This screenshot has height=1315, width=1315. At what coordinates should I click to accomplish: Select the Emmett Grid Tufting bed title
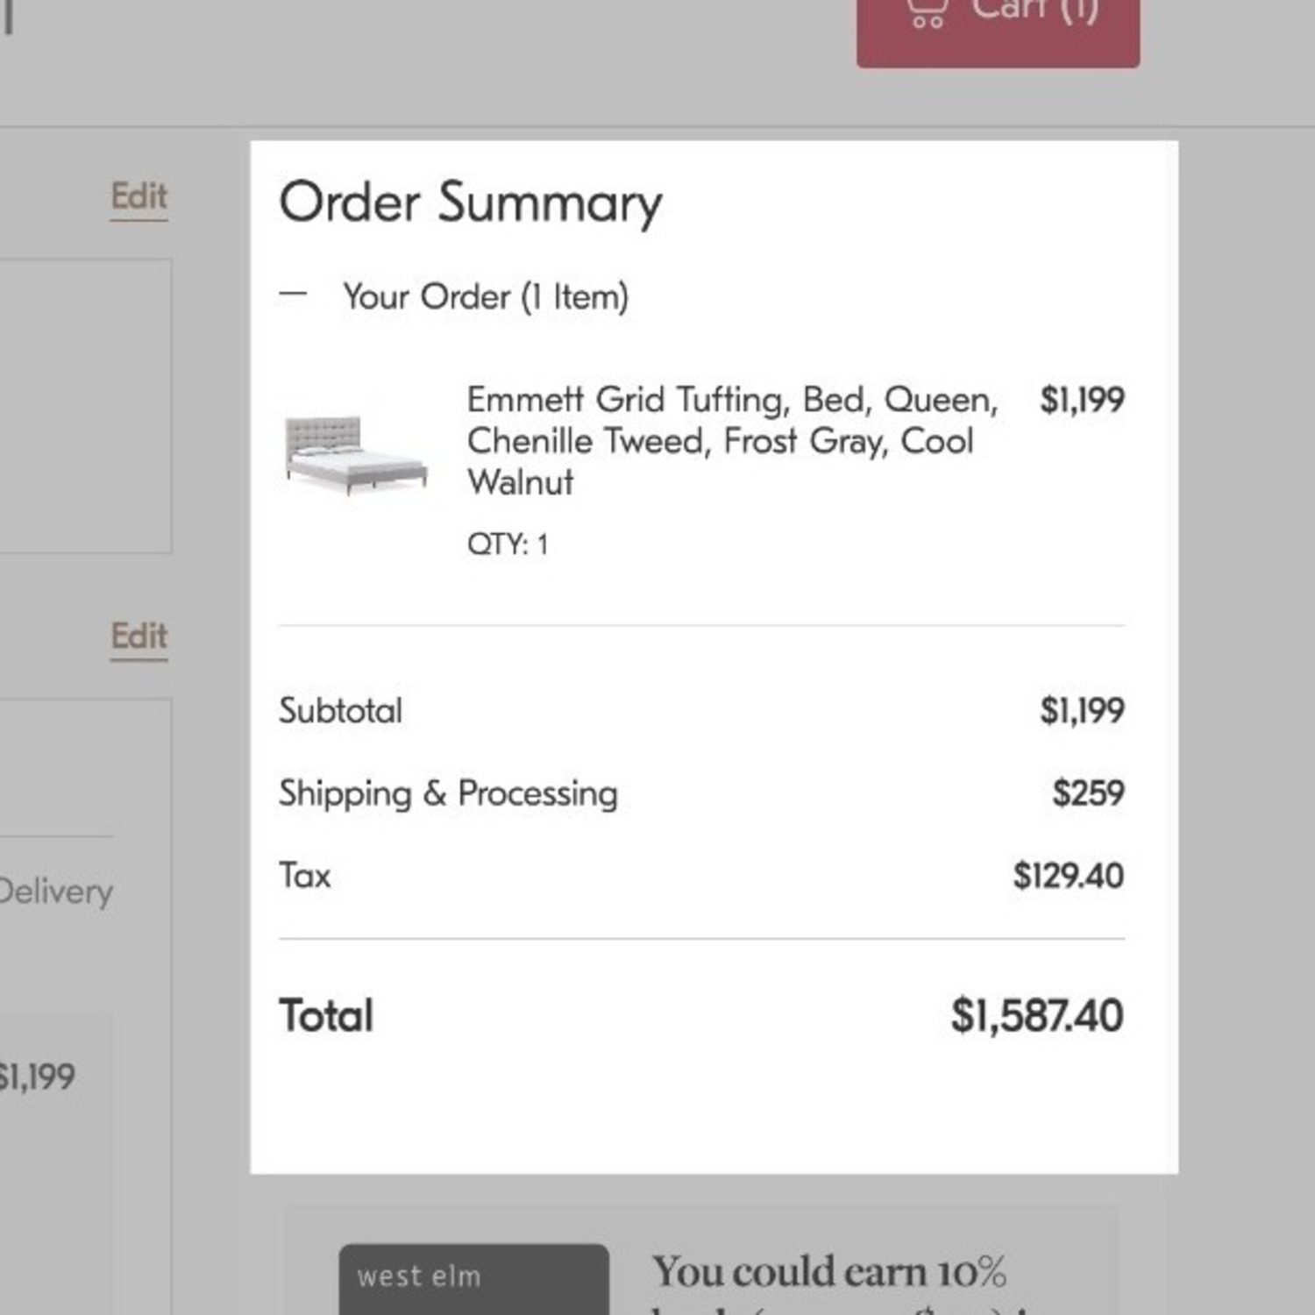[x=733, y=440]
